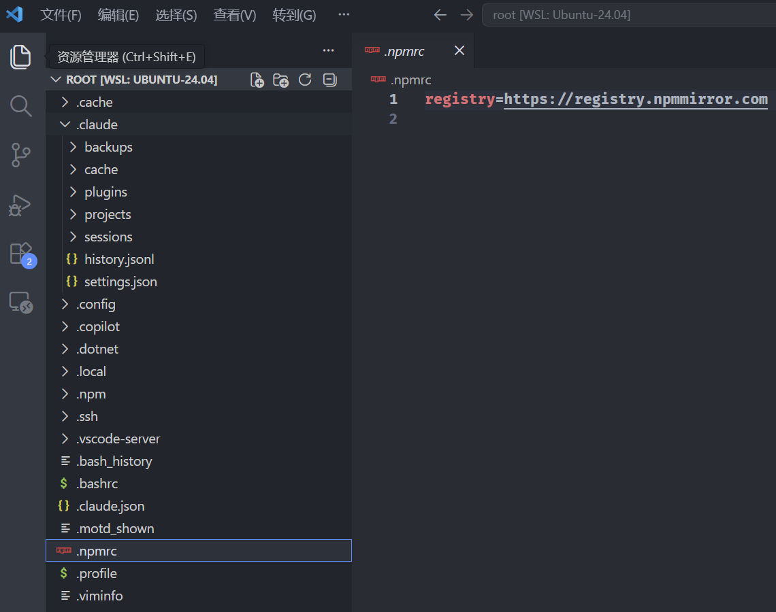
Task: Select the .npmrc file in explorer
Action: 199,551
